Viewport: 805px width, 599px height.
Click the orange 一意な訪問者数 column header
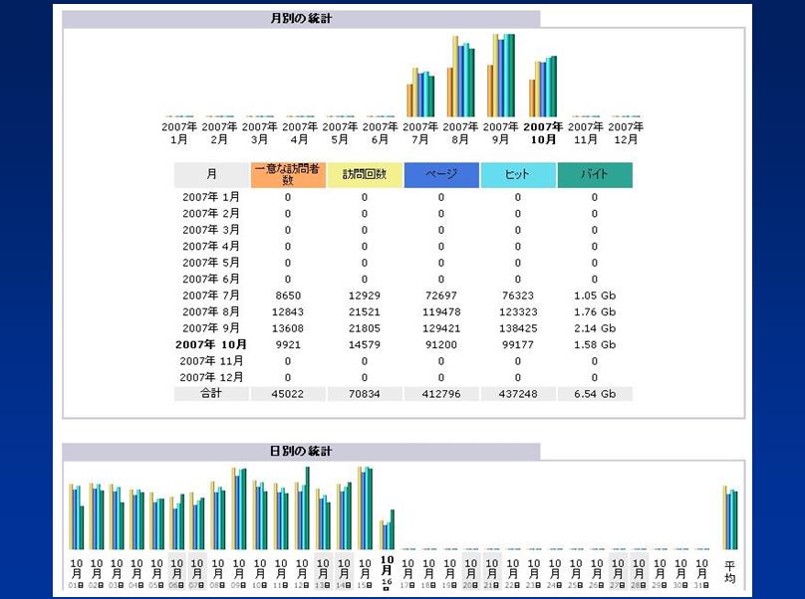click(x=288, y=175)
